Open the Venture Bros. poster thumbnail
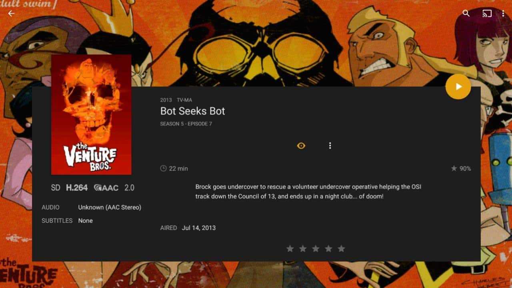 pos(91,114)
